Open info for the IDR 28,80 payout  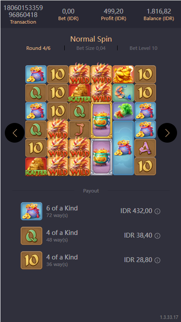157,260
